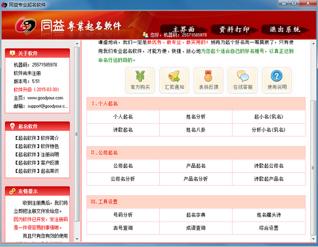
Task: Open 【起名软件】软件简介 link
Action: (x=37, y=138)
